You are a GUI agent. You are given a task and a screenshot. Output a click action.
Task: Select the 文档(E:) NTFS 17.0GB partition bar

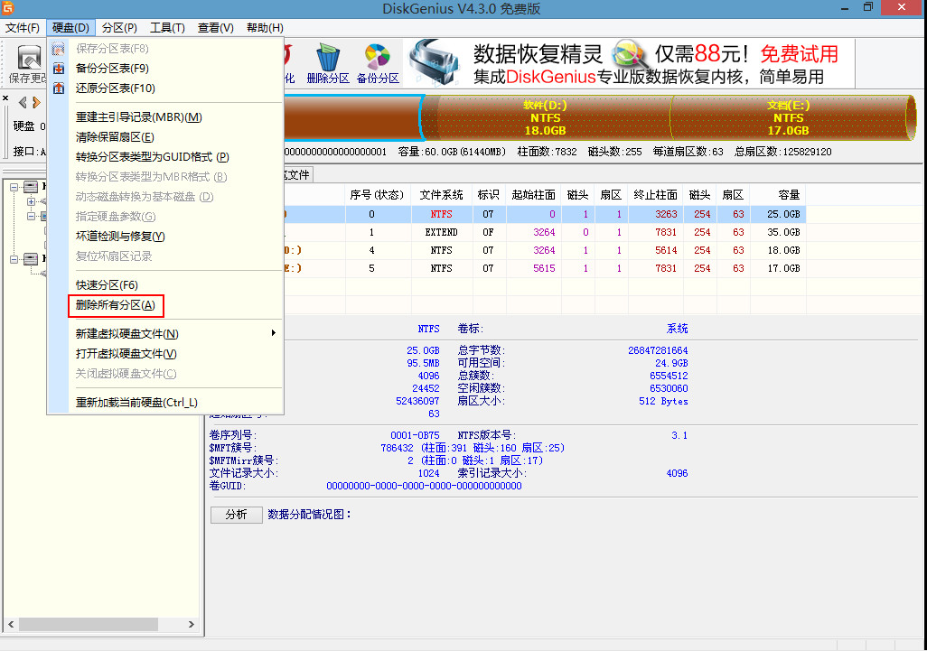click(x=788, y=117)
